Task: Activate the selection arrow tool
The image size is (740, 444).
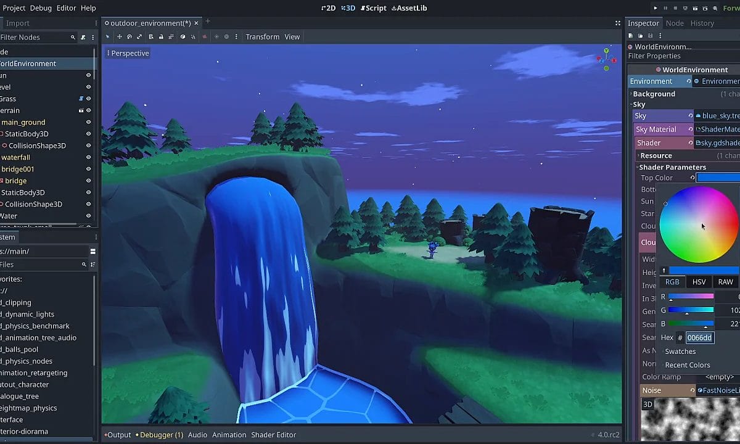Action: (x=107, y=37)
